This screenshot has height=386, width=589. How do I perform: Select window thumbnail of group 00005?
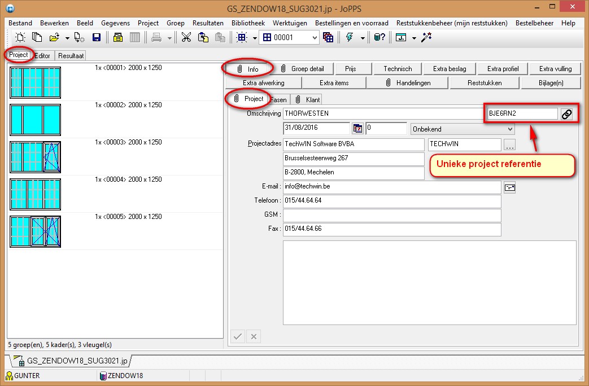(36, 231)
